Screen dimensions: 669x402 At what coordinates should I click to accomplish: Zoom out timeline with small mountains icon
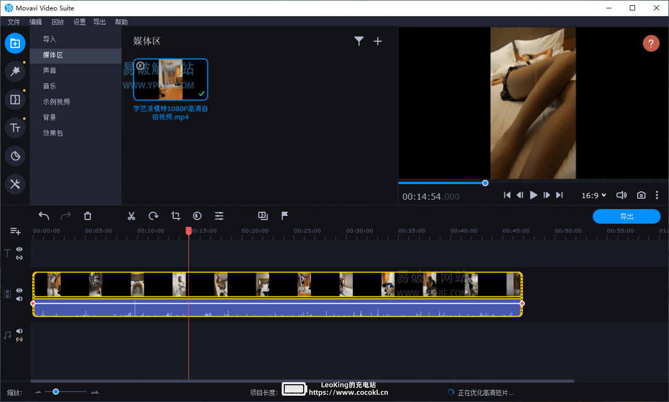coord(38,392)
